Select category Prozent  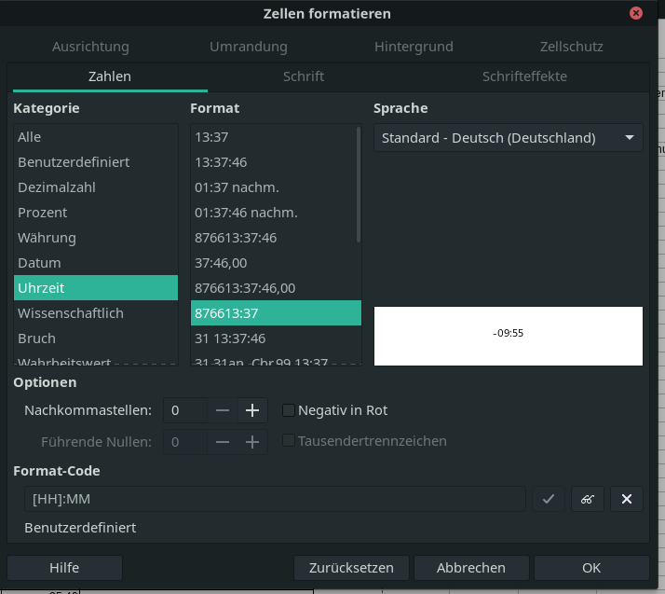[96, 213]
